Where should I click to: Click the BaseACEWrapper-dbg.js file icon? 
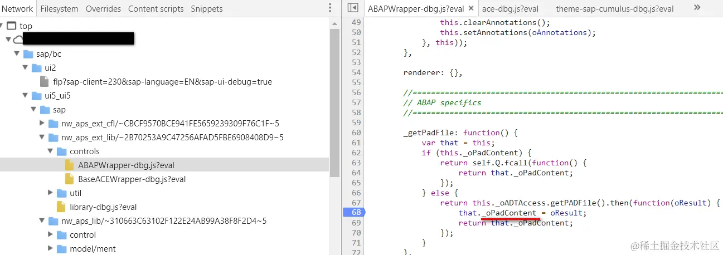pyautogui.click(x=69, y=179)
